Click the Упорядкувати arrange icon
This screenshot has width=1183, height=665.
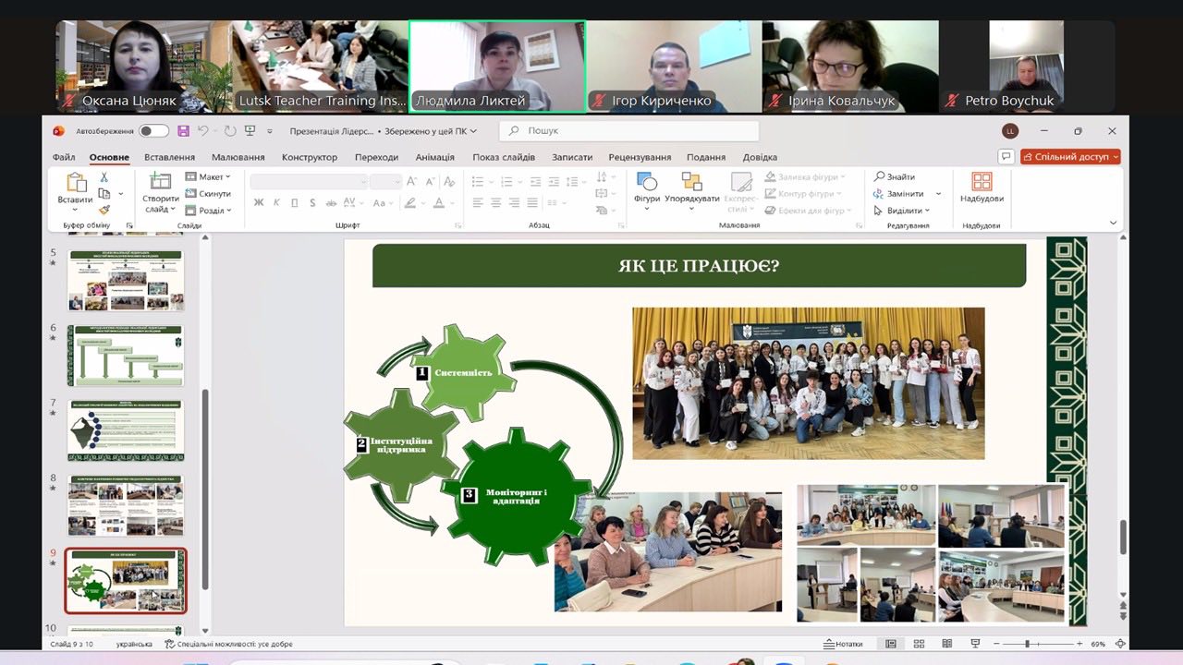pyautogui.click(x=691, y=188)
